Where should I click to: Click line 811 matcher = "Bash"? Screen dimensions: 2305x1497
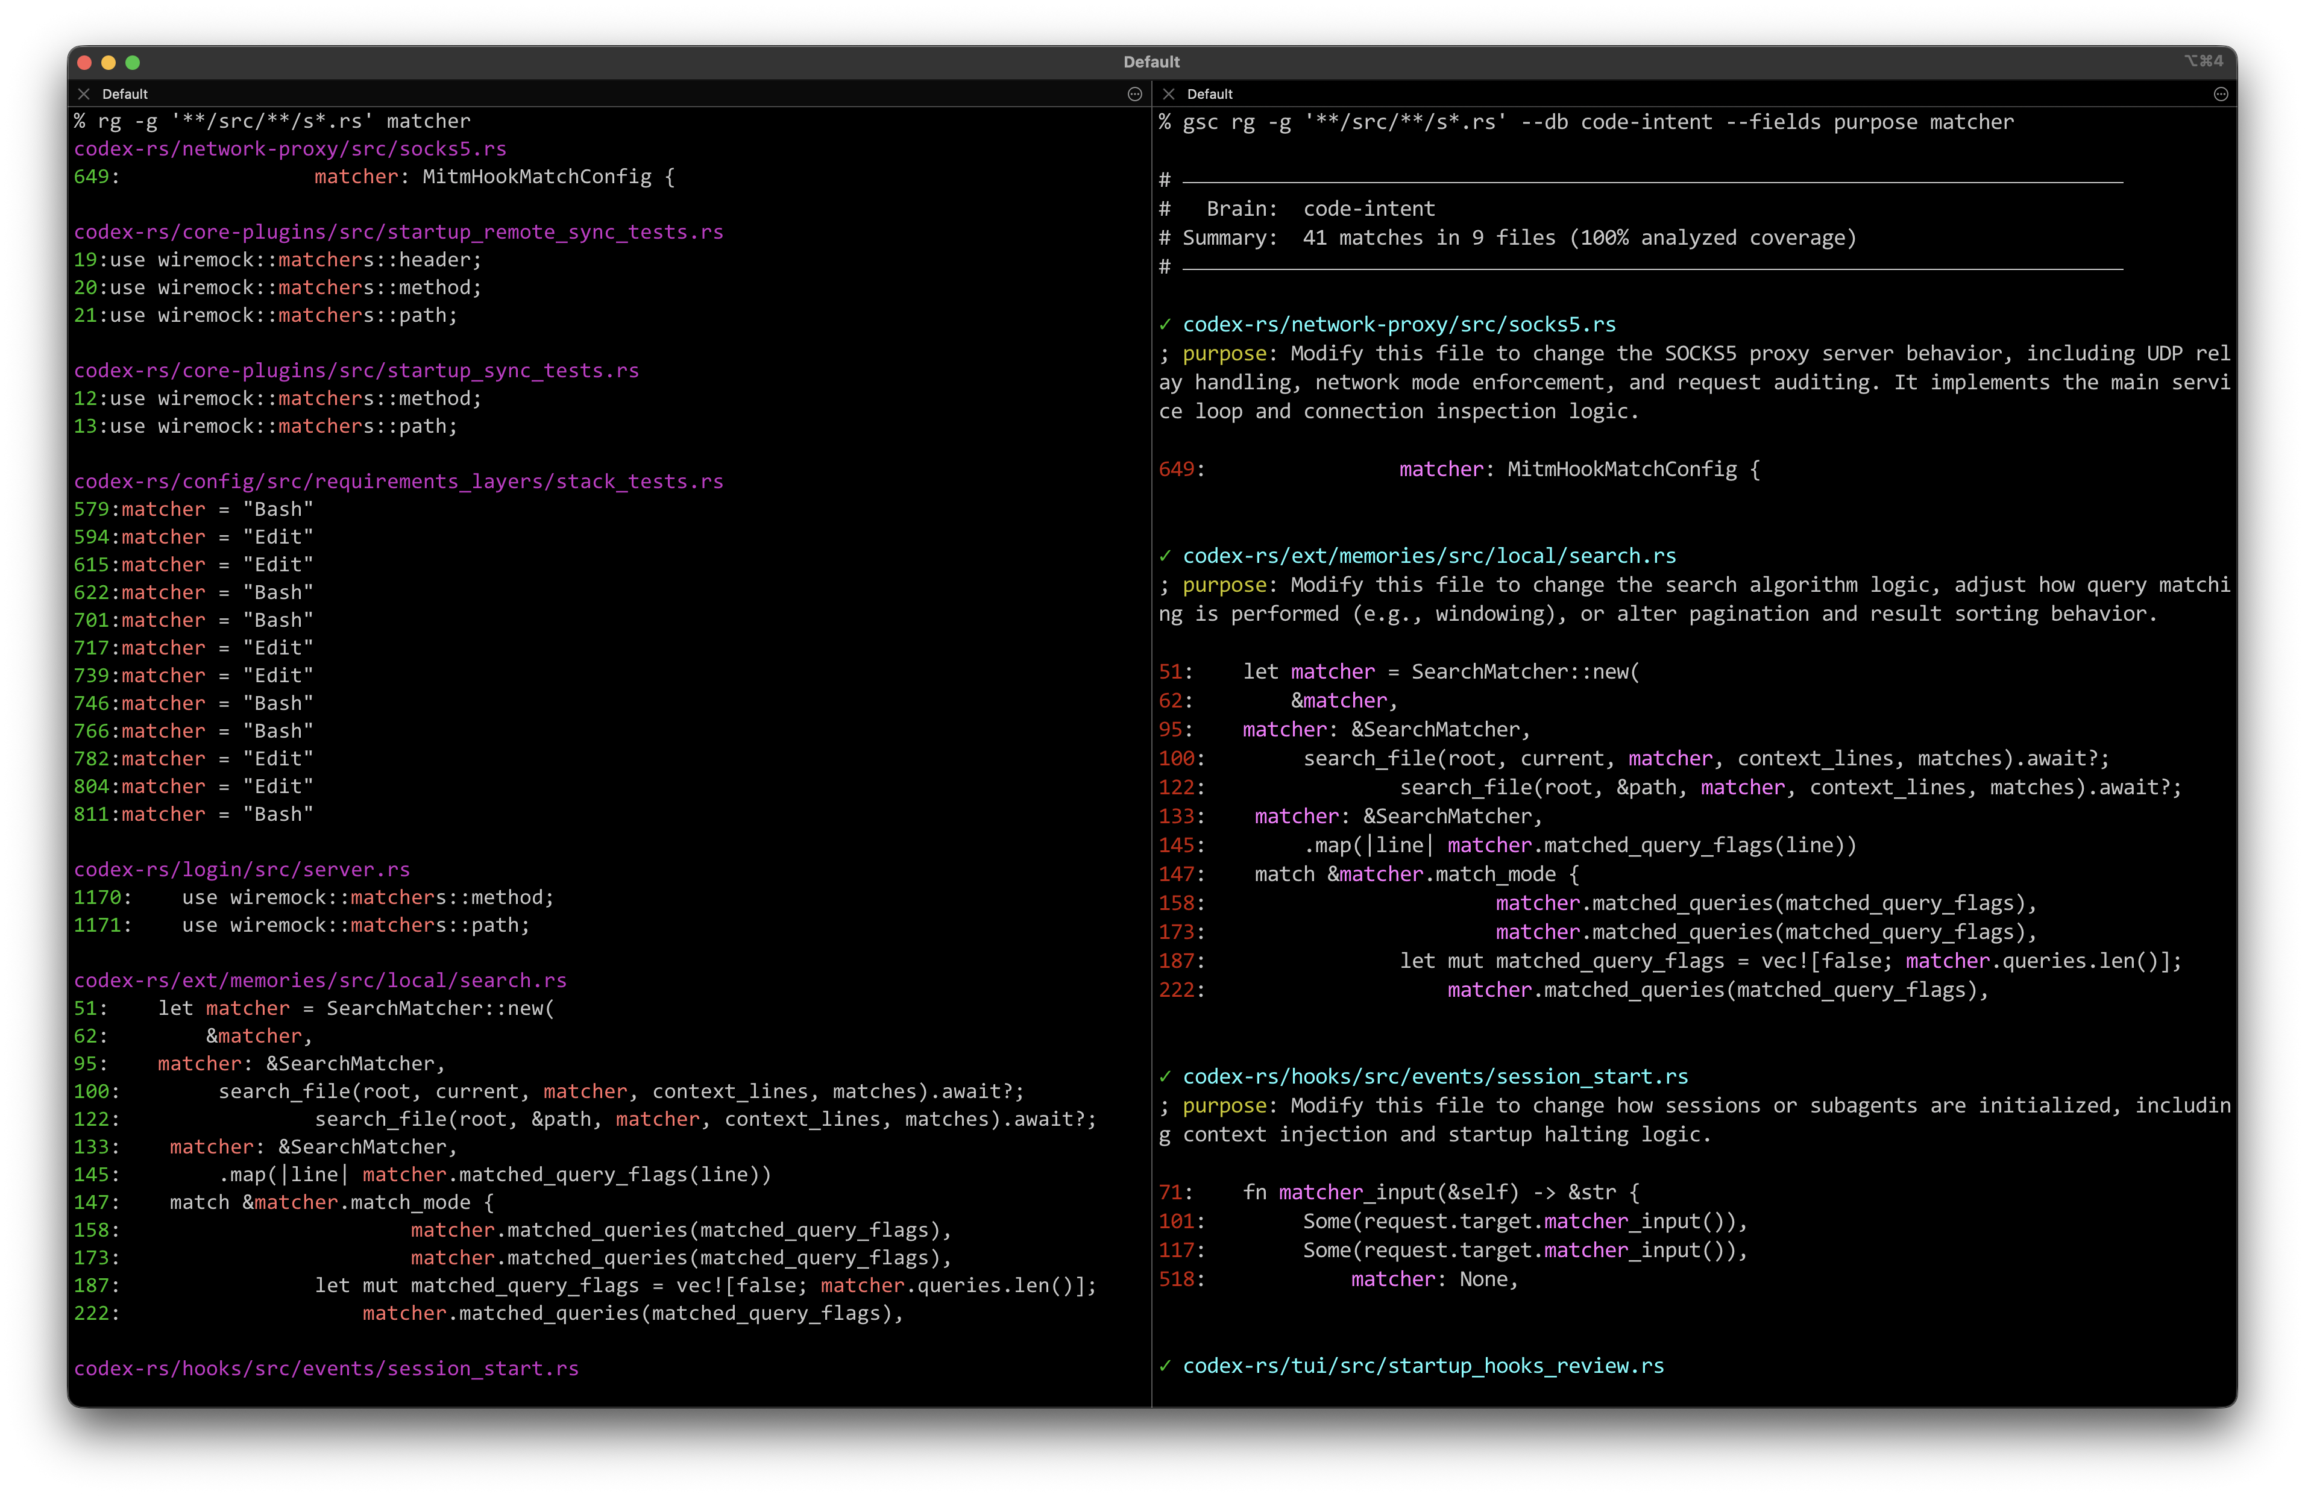(193, 814)
